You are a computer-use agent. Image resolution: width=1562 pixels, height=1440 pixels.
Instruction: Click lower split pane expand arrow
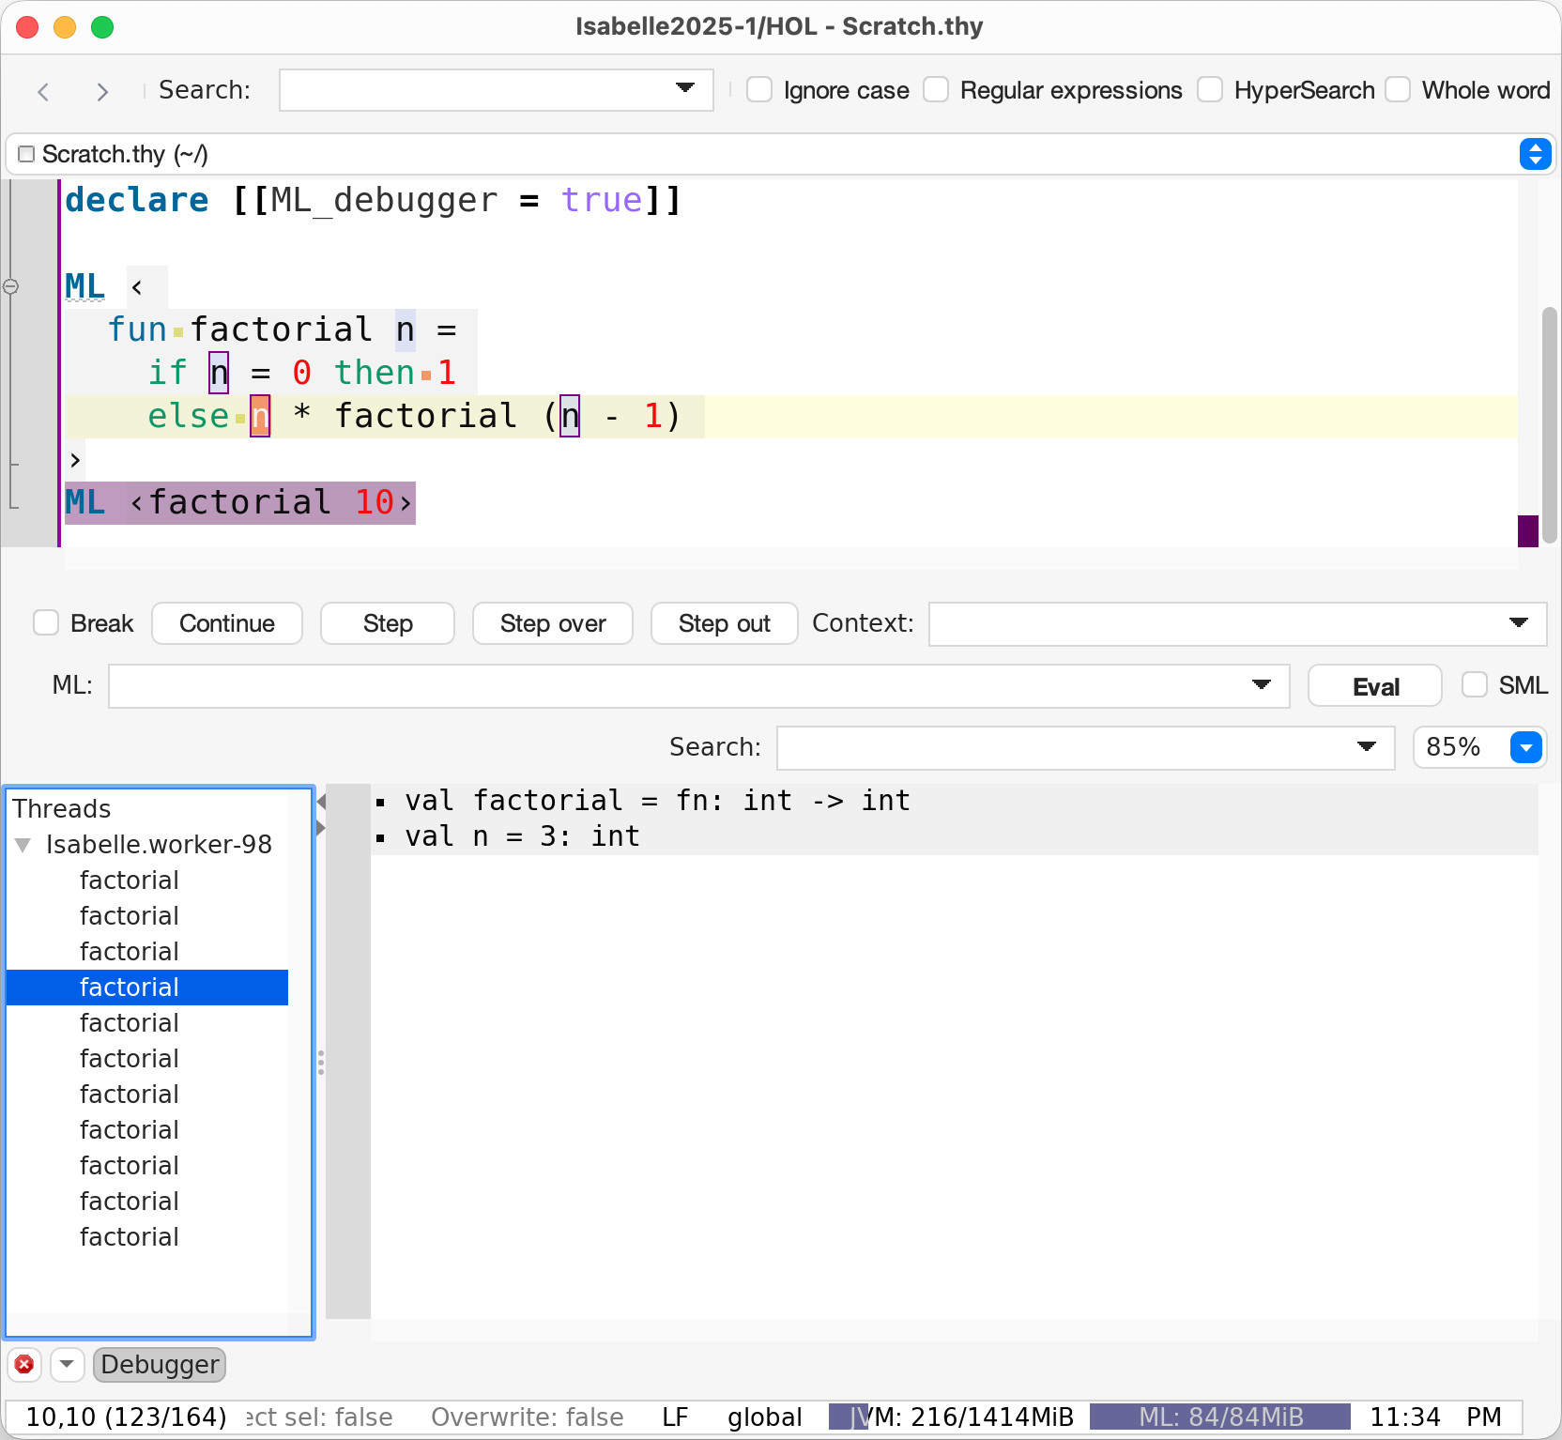click(x=321, y=827)
